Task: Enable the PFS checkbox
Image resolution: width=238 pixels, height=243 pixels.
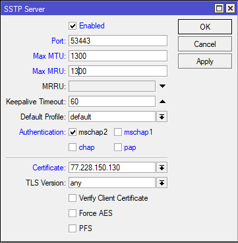Action: (73, 228)
